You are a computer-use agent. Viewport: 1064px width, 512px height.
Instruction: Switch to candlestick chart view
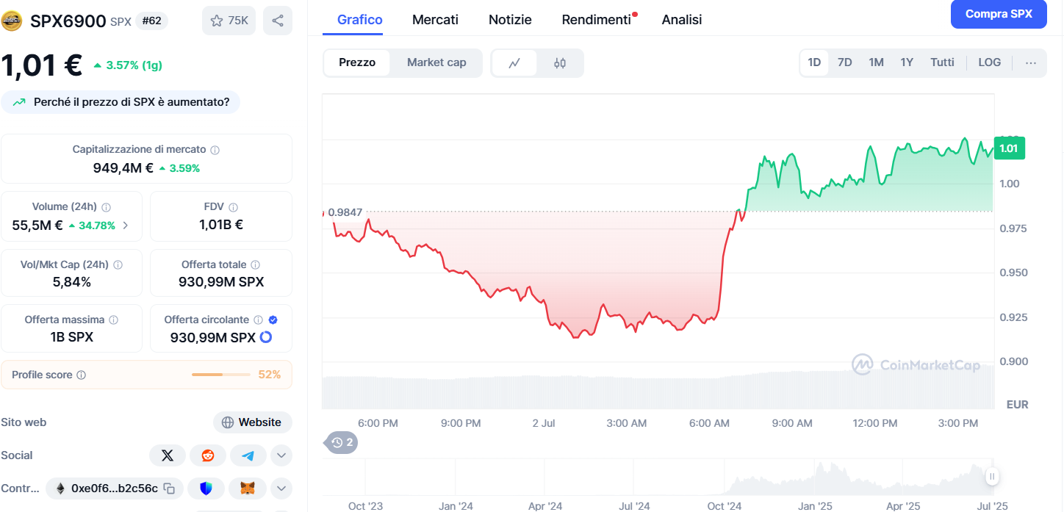560,63
